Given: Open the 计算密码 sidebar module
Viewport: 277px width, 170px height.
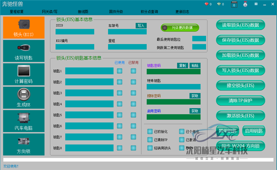Looking at the screenshot, I should [24, 74].
